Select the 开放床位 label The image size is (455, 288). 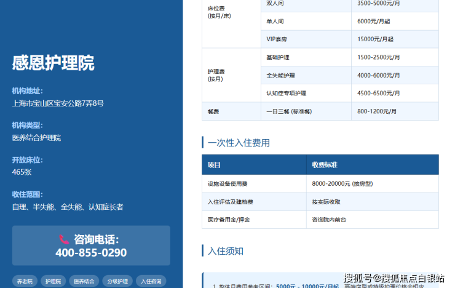[x=27, y=160]
